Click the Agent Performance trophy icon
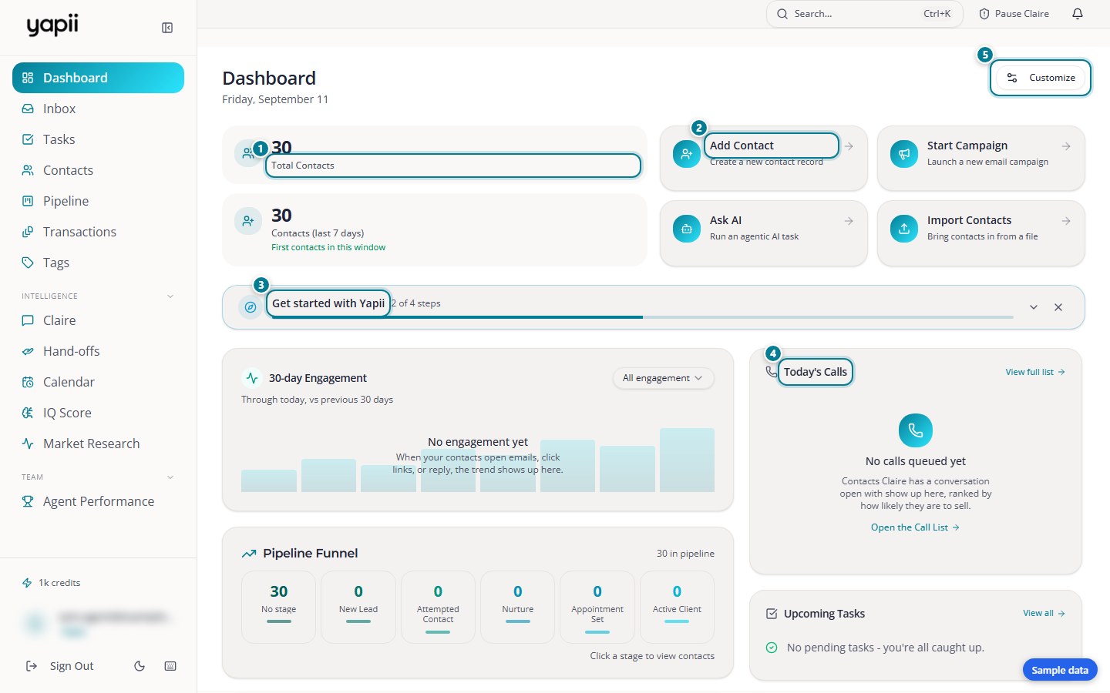 click(x=28, y=501)
